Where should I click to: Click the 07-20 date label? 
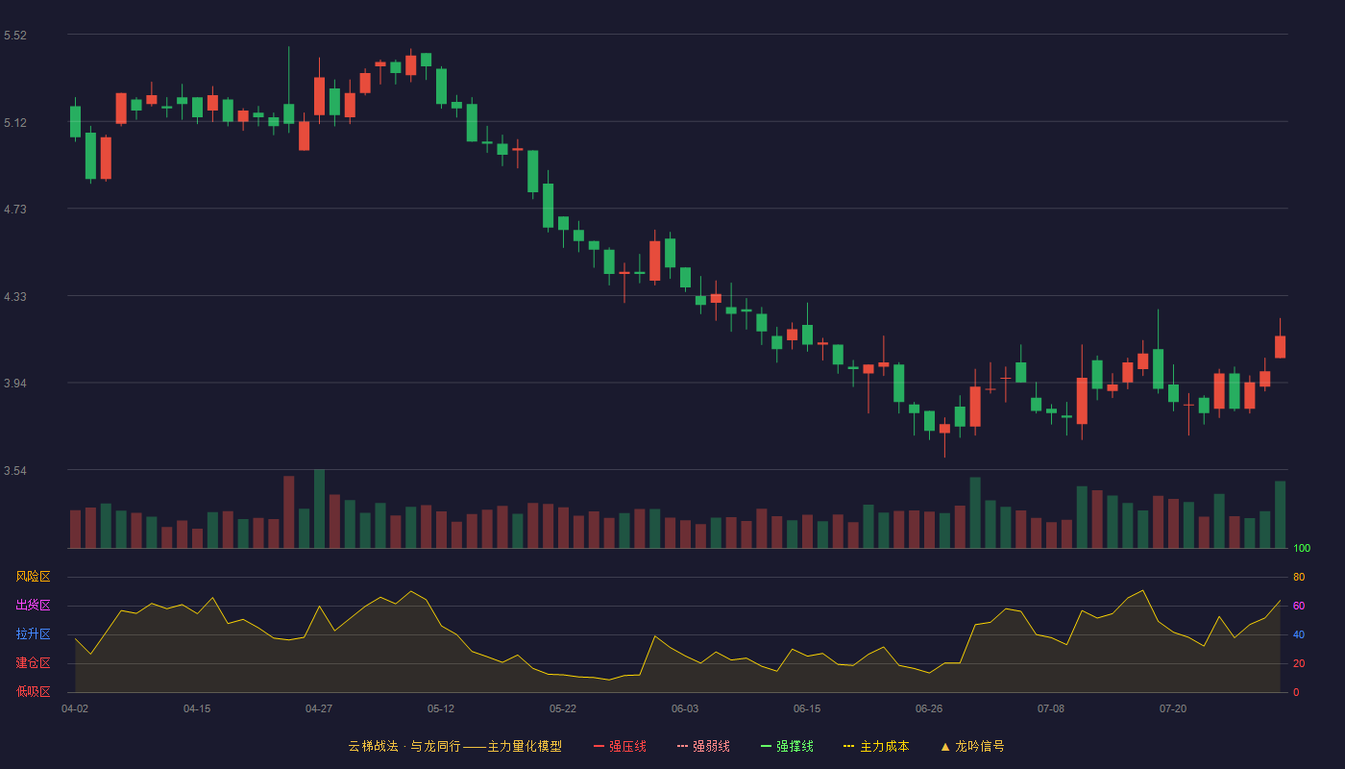pyautogui.click(x=1173, y=708)
